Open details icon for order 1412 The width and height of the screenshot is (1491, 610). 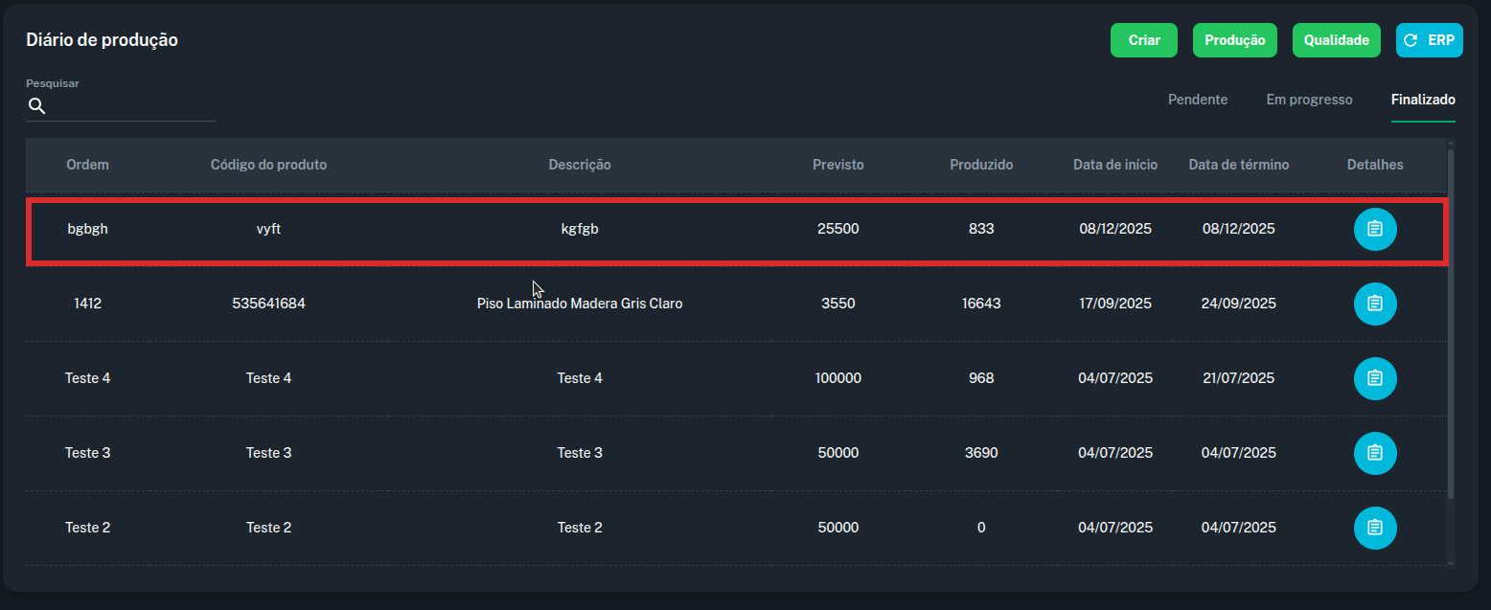click(x=1374, y=304)
